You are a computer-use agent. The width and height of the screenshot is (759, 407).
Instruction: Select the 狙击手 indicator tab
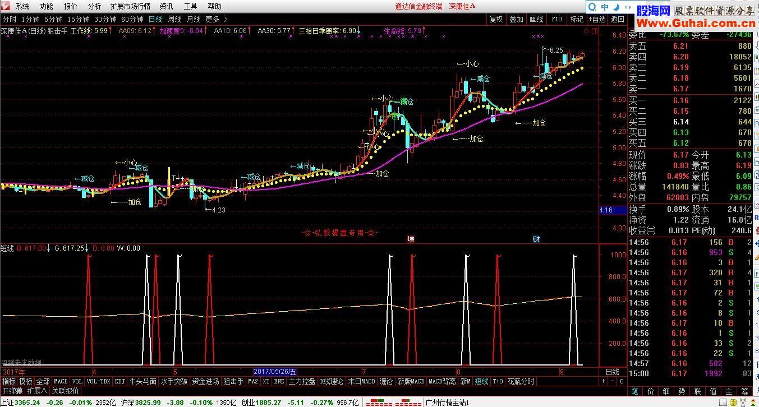click(233, 381)
